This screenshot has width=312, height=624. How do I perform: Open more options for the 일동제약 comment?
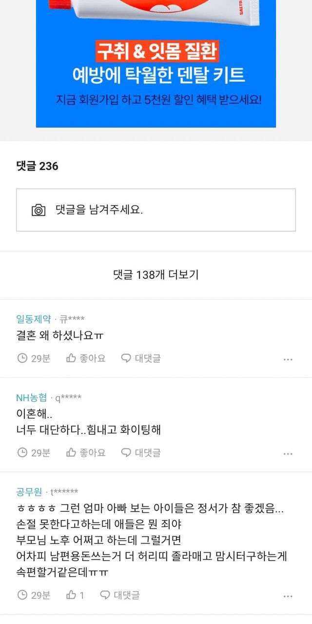tap(288, 359)
